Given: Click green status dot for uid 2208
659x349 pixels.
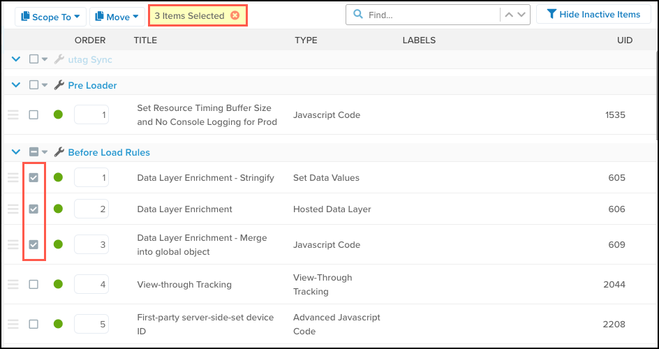Looking at the screenshot, I should click(x=58, y=324).
